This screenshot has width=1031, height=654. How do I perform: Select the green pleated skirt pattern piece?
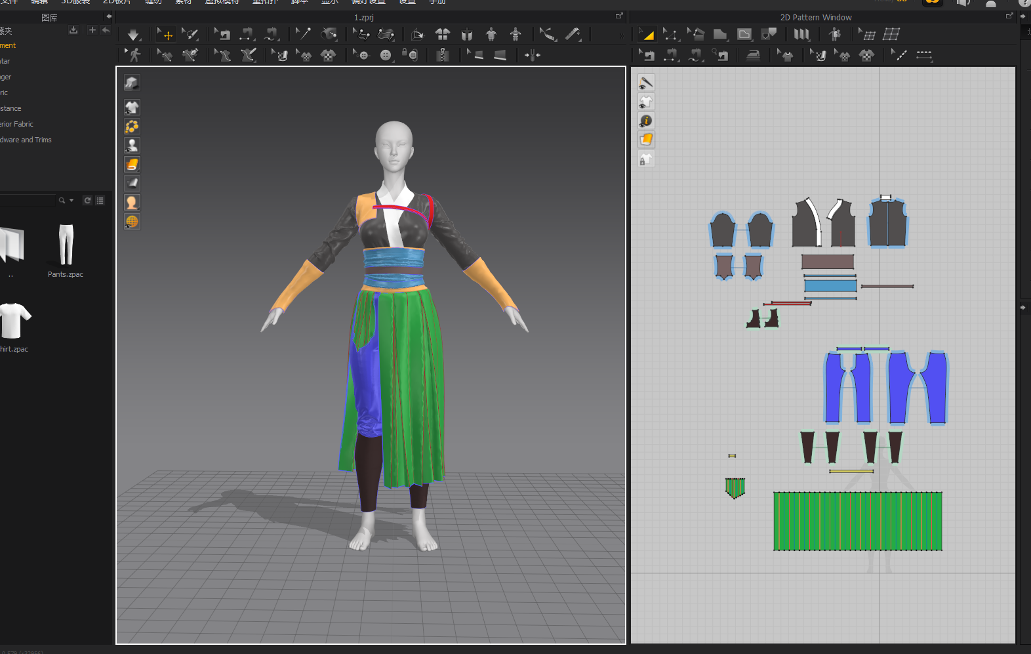tap(858, 521)
